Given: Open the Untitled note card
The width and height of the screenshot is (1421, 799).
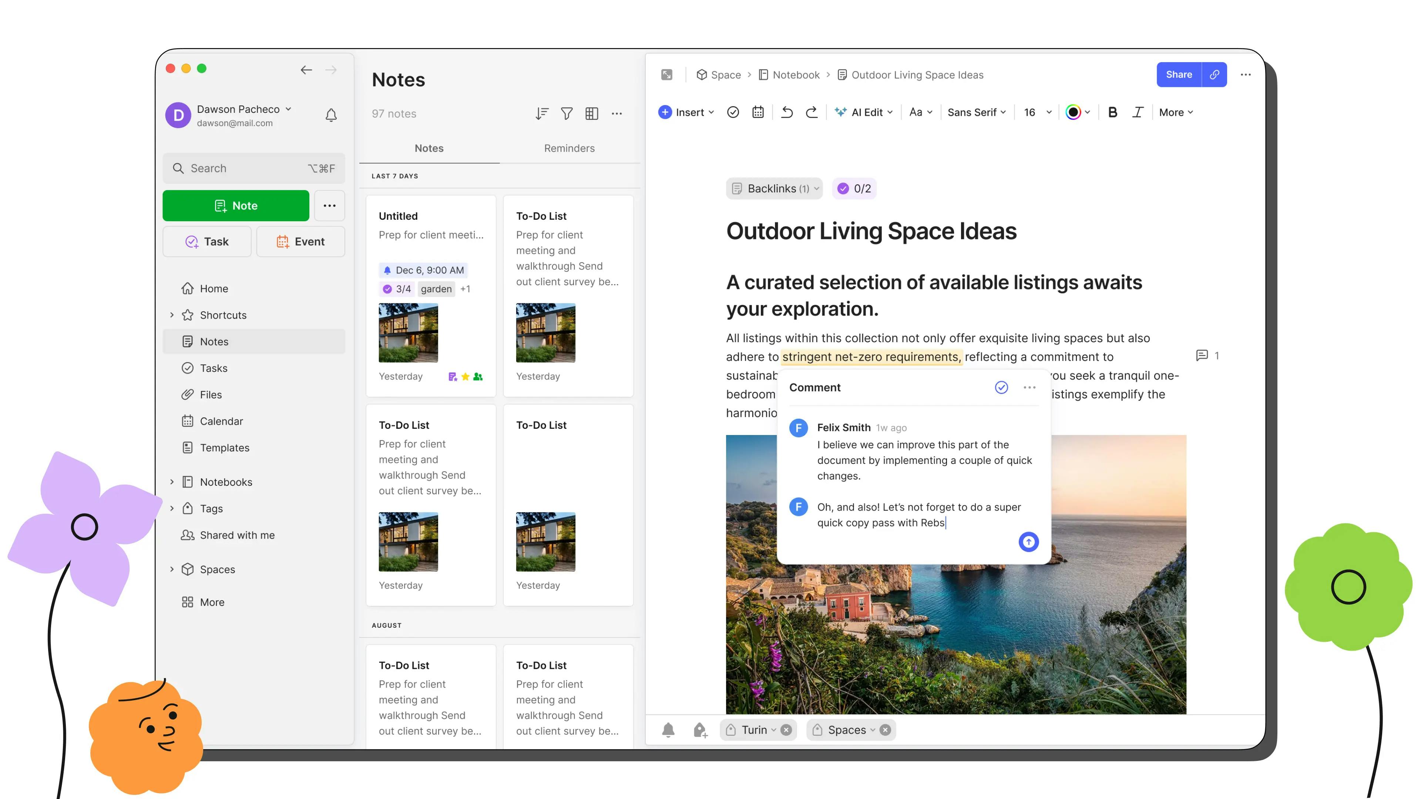Looking at the screenshot, I should [x=431, y=296].
